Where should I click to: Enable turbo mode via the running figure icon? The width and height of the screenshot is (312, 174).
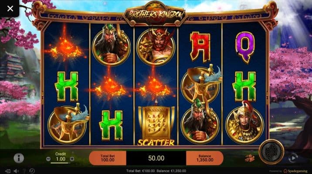pyautogui.click(x=250, y=158)
